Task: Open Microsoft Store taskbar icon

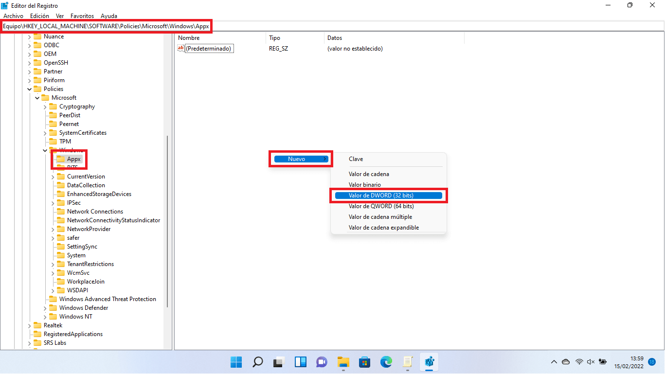Action: [x=365, y=362]
